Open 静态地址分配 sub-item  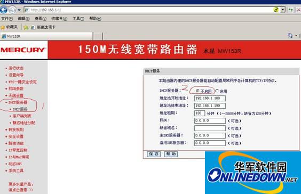[24, 123]
